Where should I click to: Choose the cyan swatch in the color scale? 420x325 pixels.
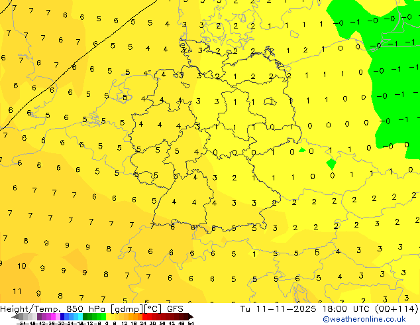click(80, 316)
